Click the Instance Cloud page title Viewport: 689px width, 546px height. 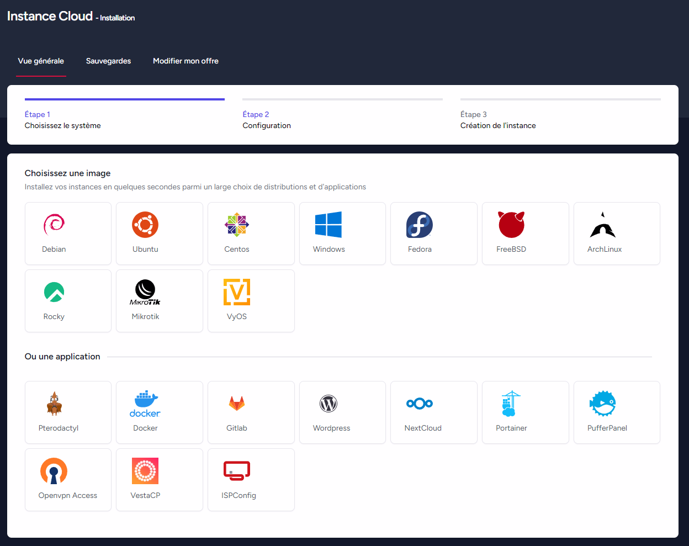pos(50,16)
